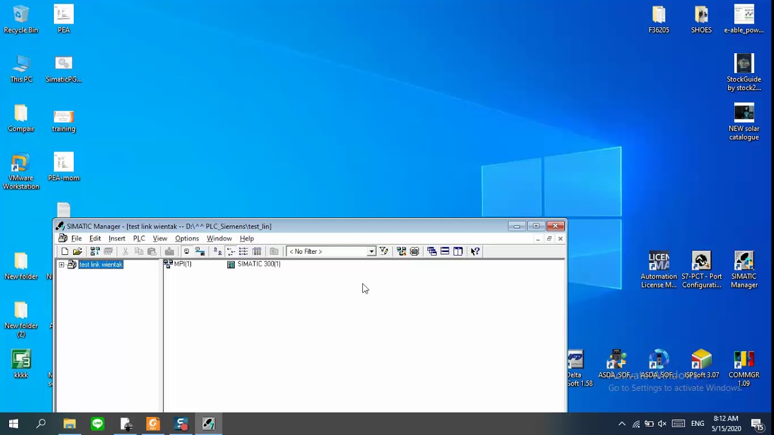Select S7-PCT Port Configuration shortcut
Screen dimensions: 774x435
pyautogui.click(x=701, y=270)
